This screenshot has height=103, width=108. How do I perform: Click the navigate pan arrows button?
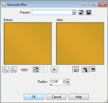(x=54, y=69)
